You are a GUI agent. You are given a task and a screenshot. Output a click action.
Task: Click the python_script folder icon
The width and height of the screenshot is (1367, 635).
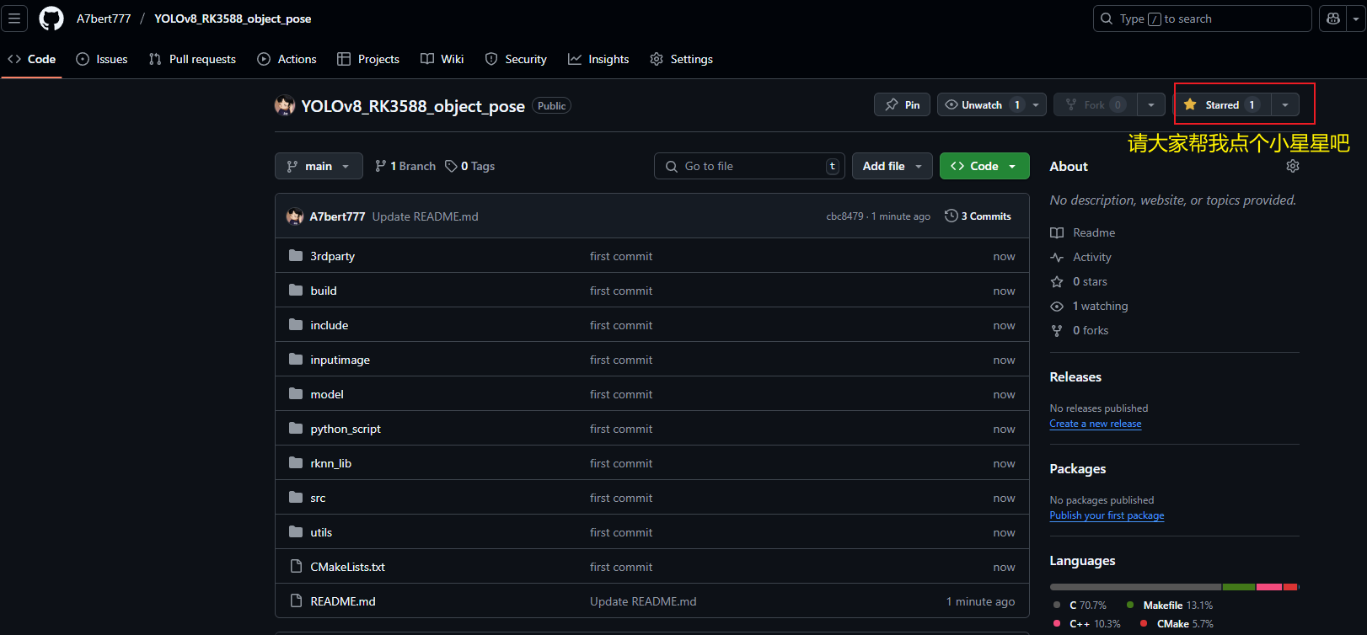tap(296, 428)
